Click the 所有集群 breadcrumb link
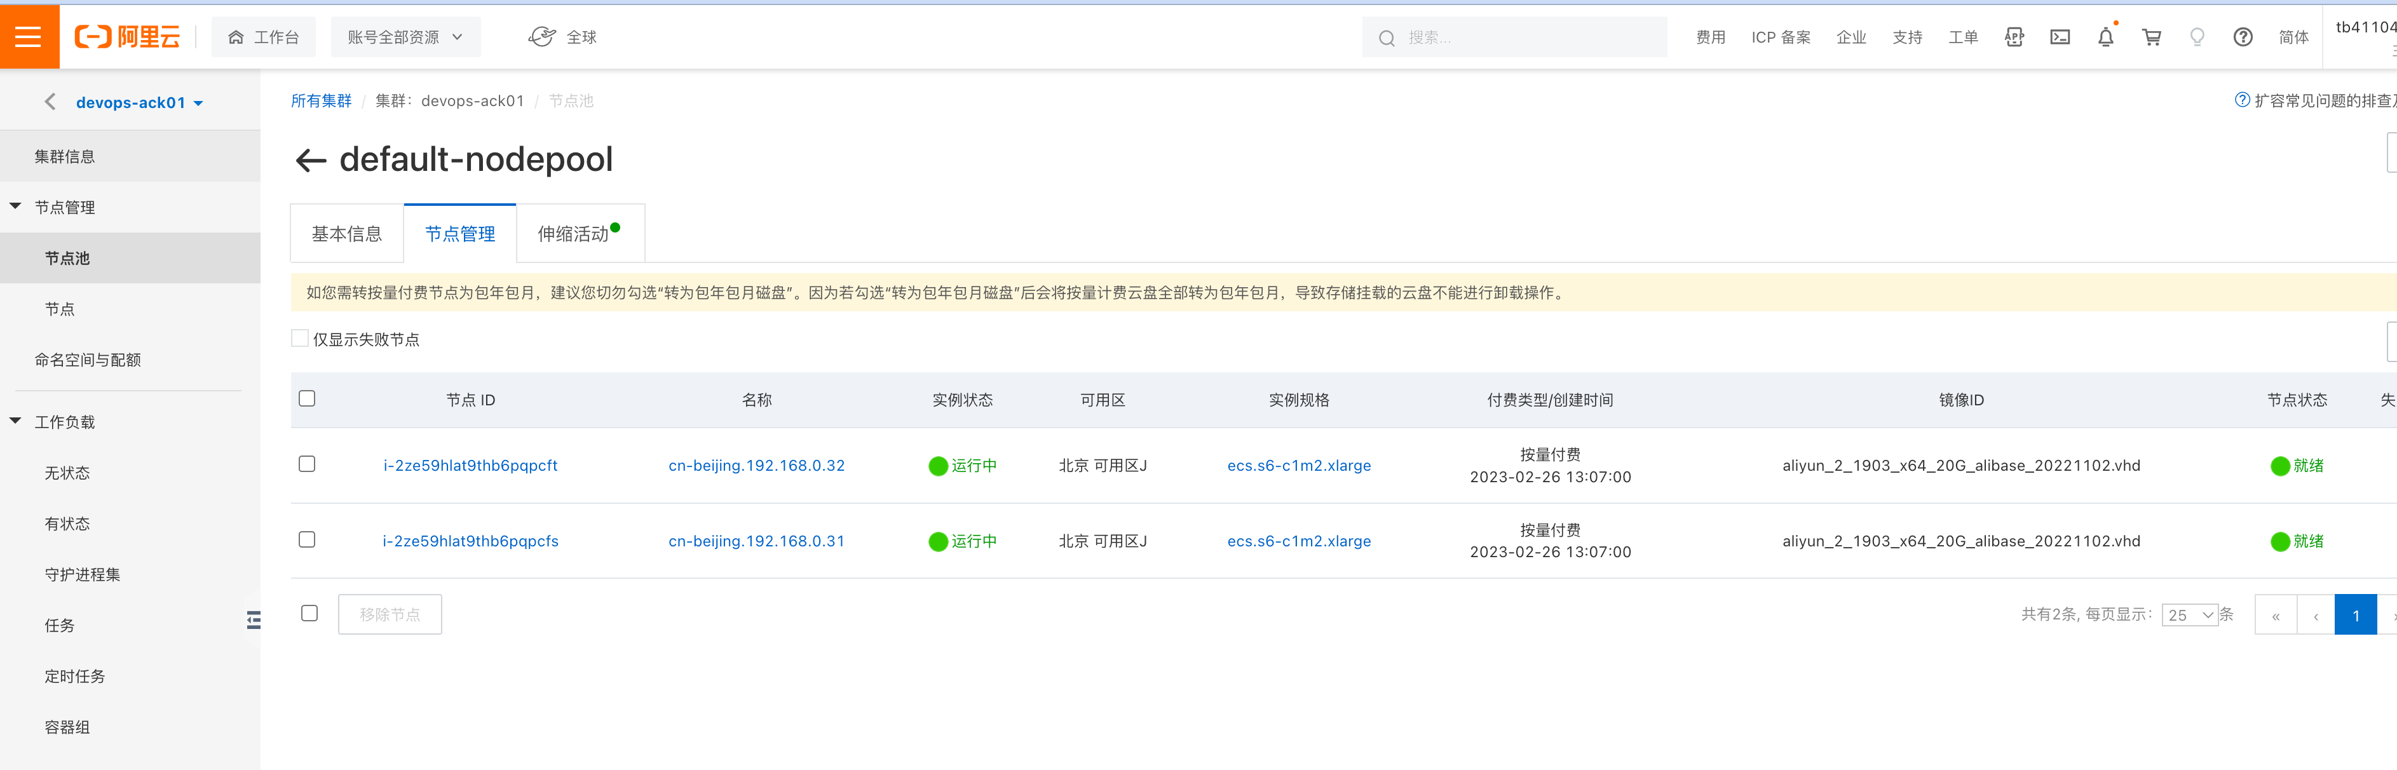Viewport: 2397px width, 770px height. (x=321, y=100)
